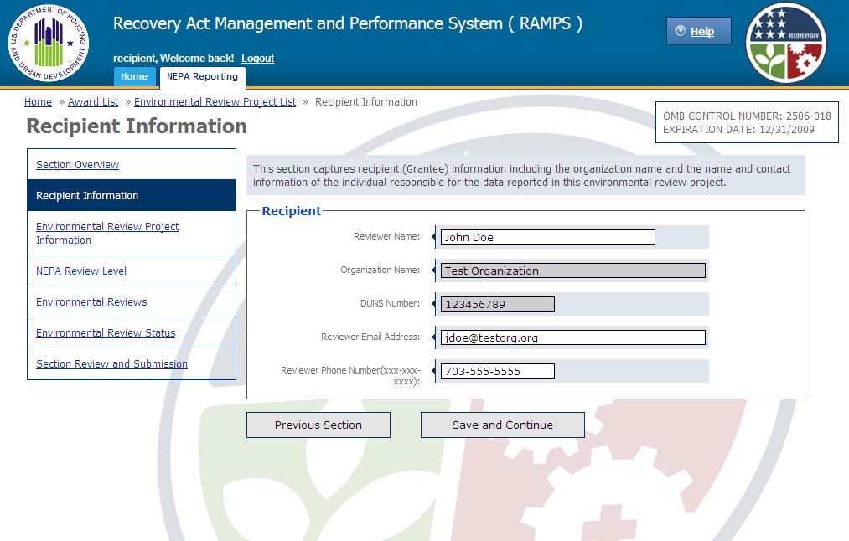Image resolution: width=849 pixels, height=541 pixels.
Task: Focus the Reviewer Email Address field
Action: (572, 337)
